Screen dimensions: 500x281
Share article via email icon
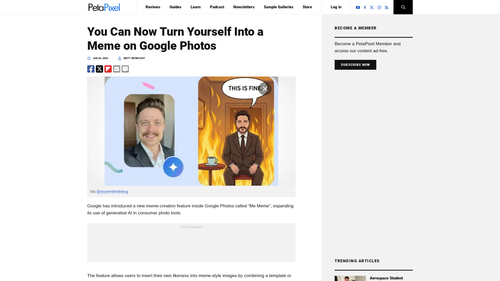117,69
